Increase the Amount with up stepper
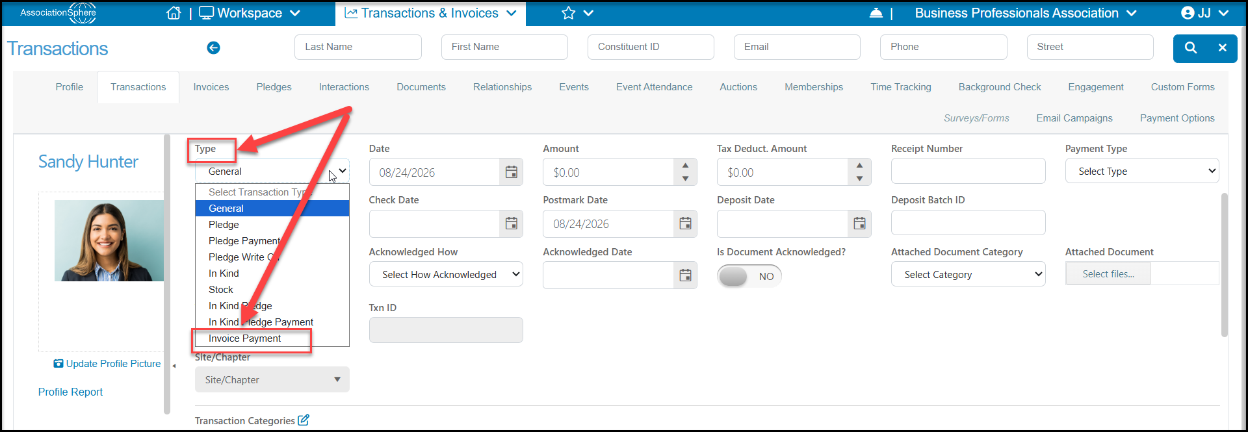The width and height of the screenshot is (1248, 432). point(685,166)
